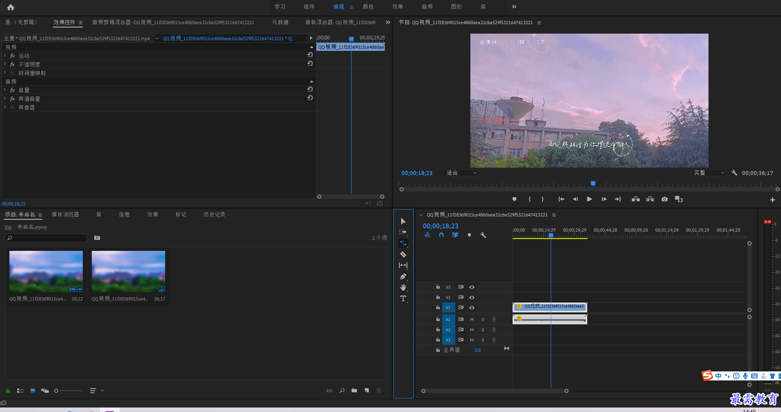This screenshot has width=781, height=412.
Task: Open timeline wrench display settings
Action: click(x=483, y=235)
